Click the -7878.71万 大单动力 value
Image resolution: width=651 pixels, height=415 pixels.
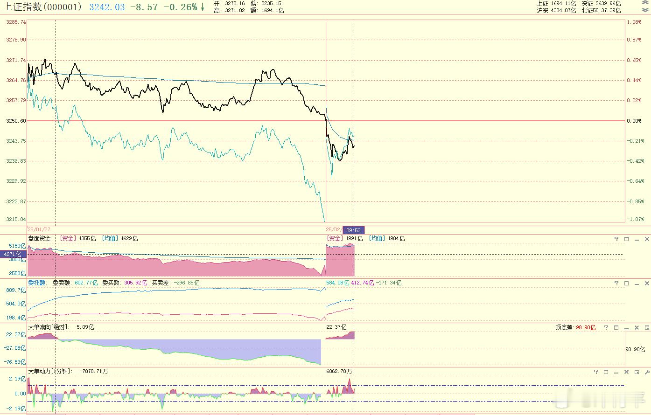(x=94, y=371)
